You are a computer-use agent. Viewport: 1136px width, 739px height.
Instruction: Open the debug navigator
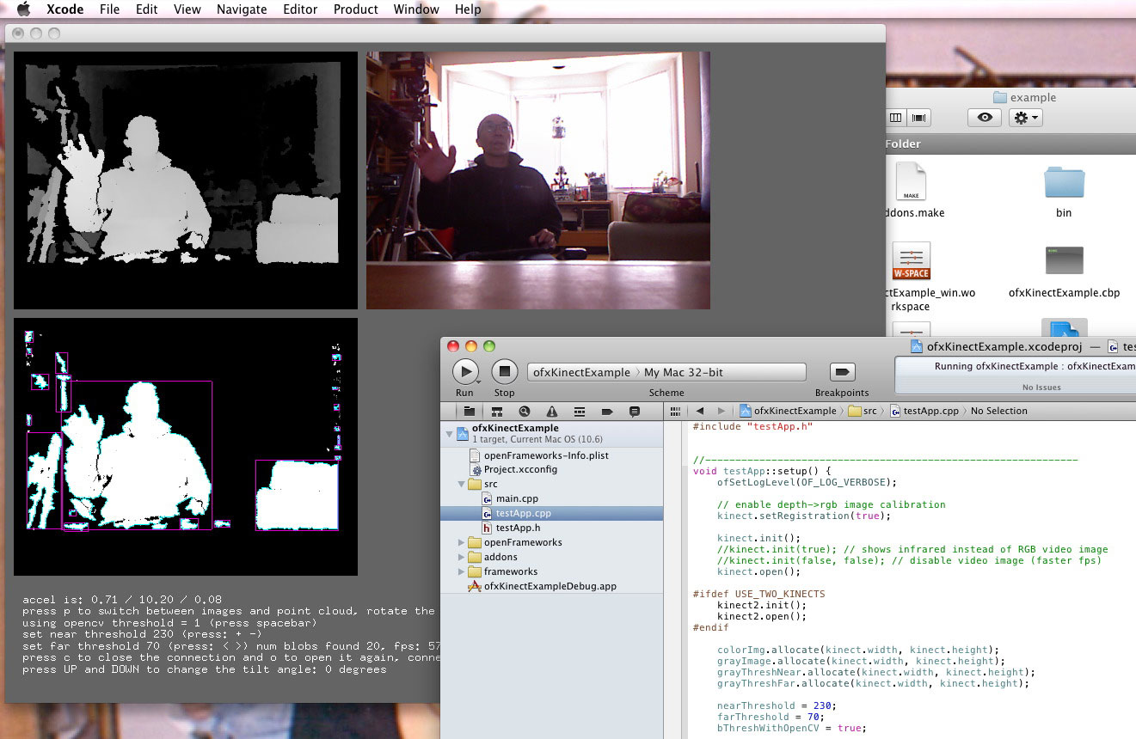coord(580,412)
